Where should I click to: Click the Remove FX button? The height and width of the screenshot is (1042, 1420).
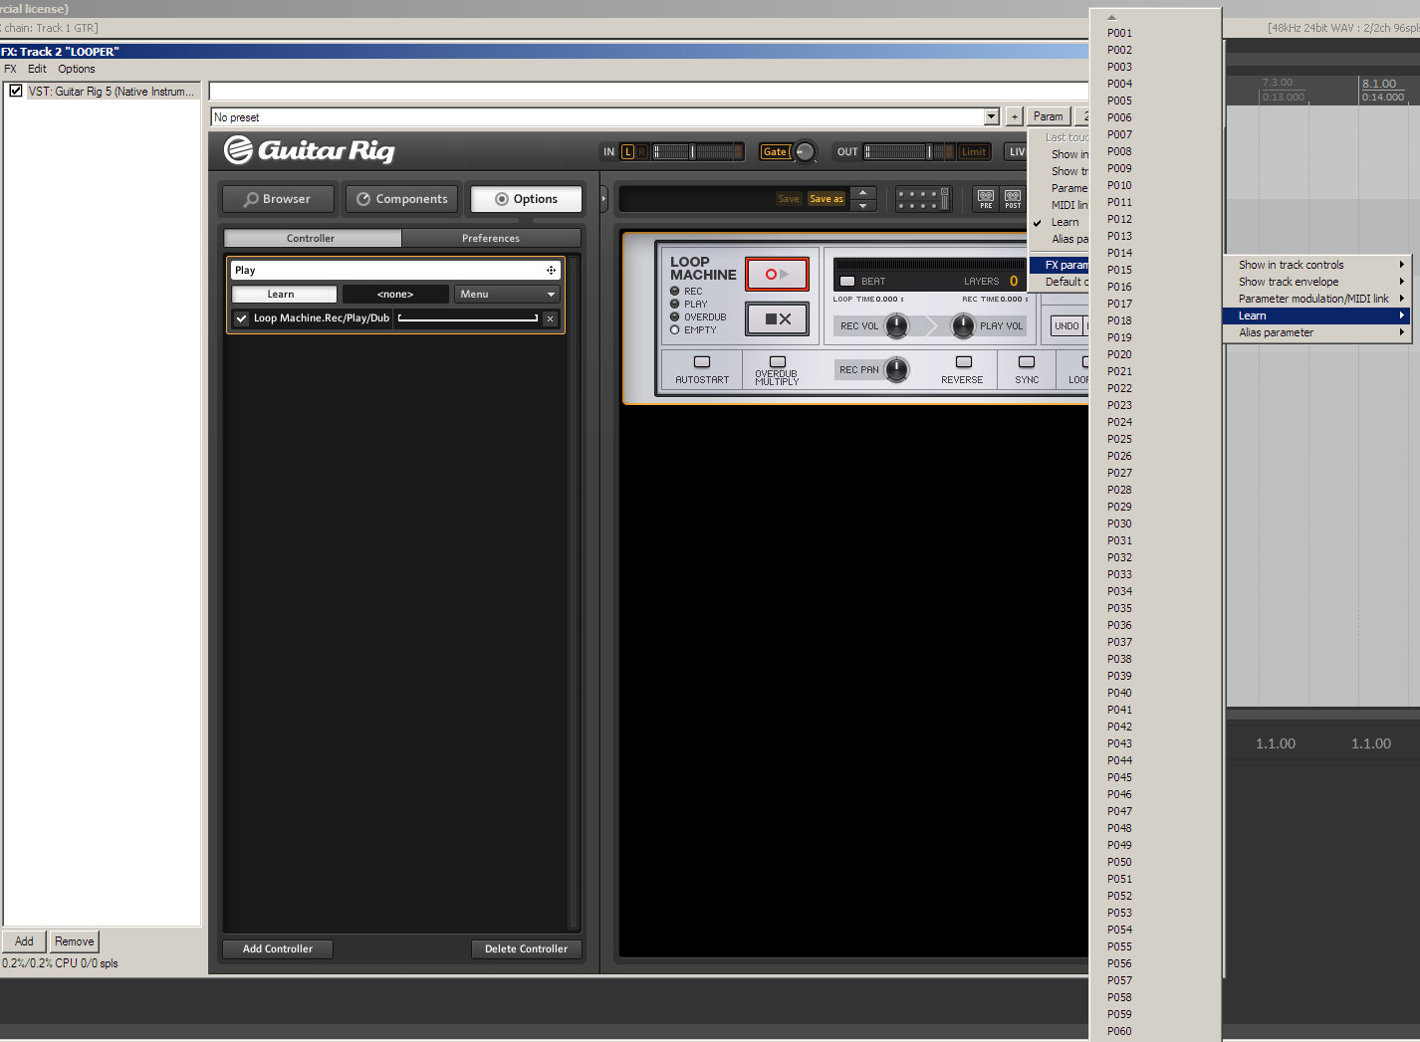75,941
